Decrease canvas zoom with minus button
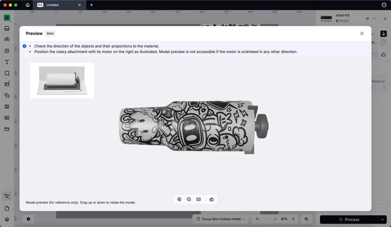391x227 pixels. click(275, 219)
